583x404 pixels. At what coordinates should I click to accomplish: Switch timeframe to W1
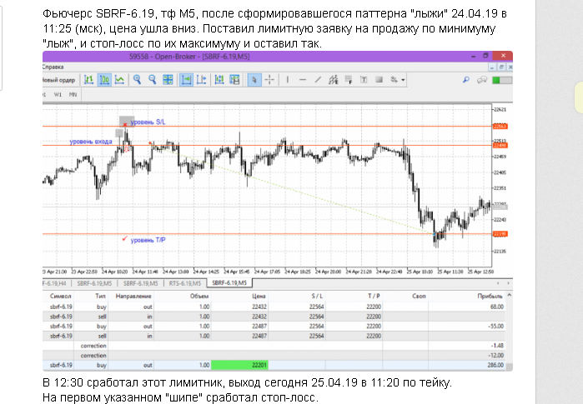(58, 95)
